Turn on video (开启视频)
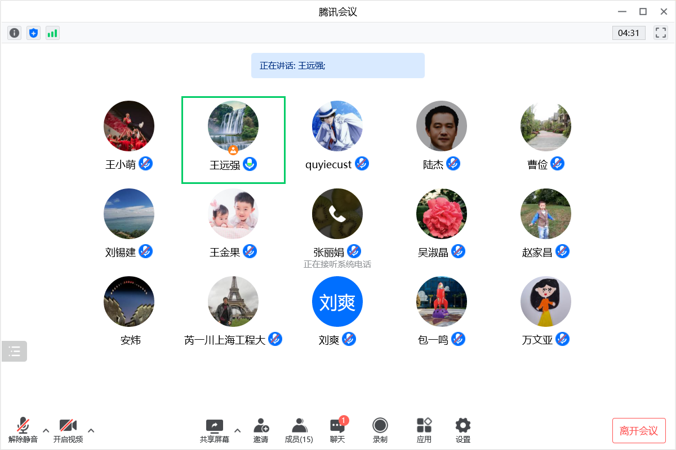Image resolution: width=676 pixels, height=450 pixels. point(68,430)
